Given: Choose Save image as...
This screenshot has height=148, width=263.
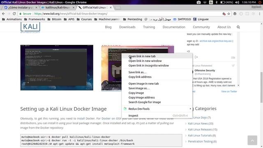Looking at the screenshot, I should [x=157, y=88].
